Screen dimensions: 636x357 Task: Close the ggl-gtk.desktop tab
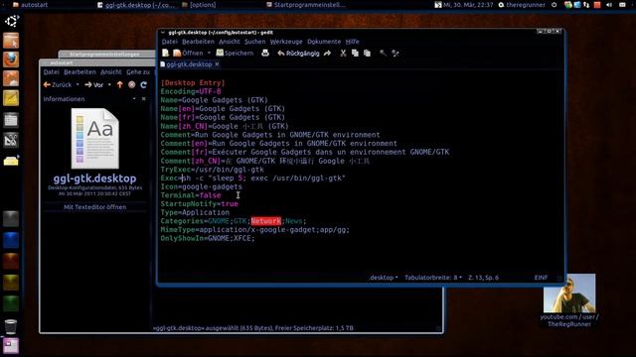[217, 64]
